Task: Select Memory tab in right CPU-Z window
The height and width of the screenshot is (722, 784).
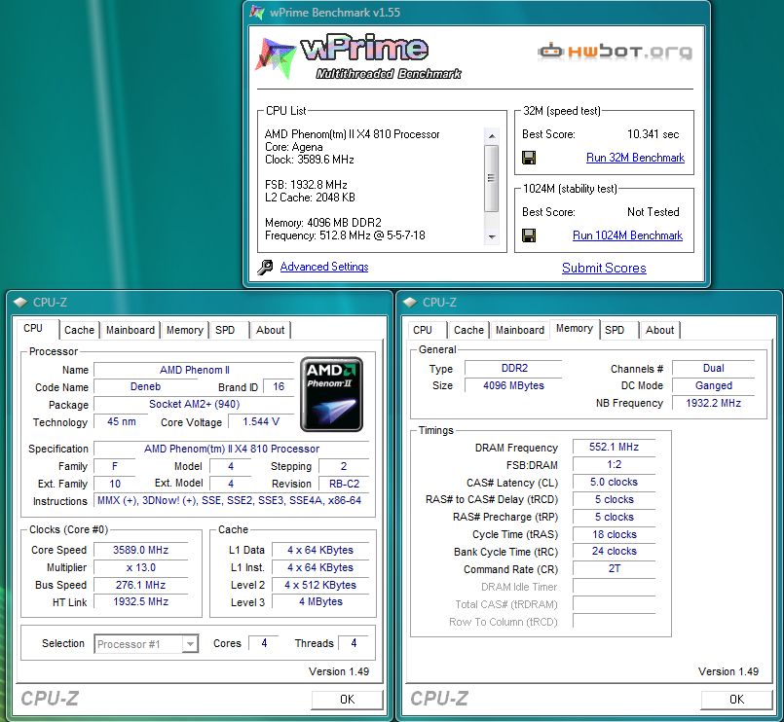Action: pyautogui.click(x=574, y=328)
